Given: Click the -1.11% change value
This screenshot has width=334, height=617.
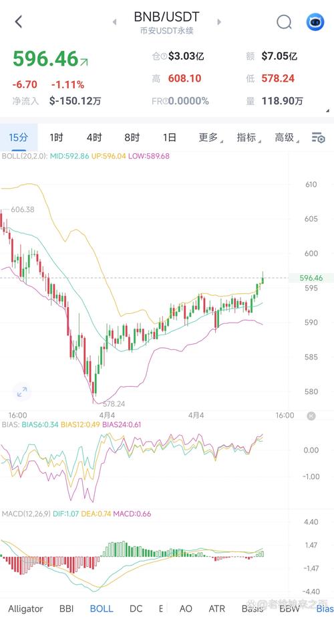Looking at the screenshot, I should [x=67, y=84].
